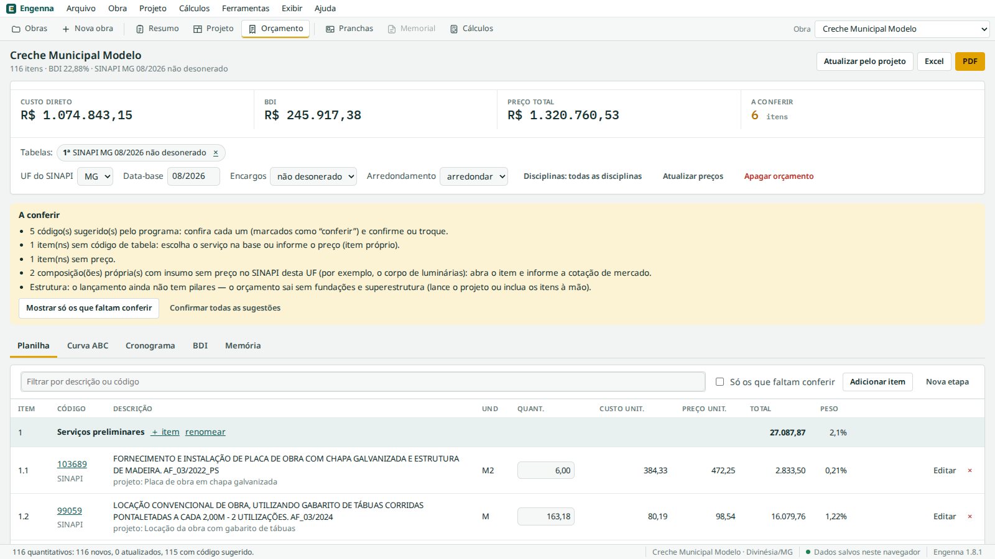
Task: Click Confirmar todas as sugestões
Action: [225, 308]
